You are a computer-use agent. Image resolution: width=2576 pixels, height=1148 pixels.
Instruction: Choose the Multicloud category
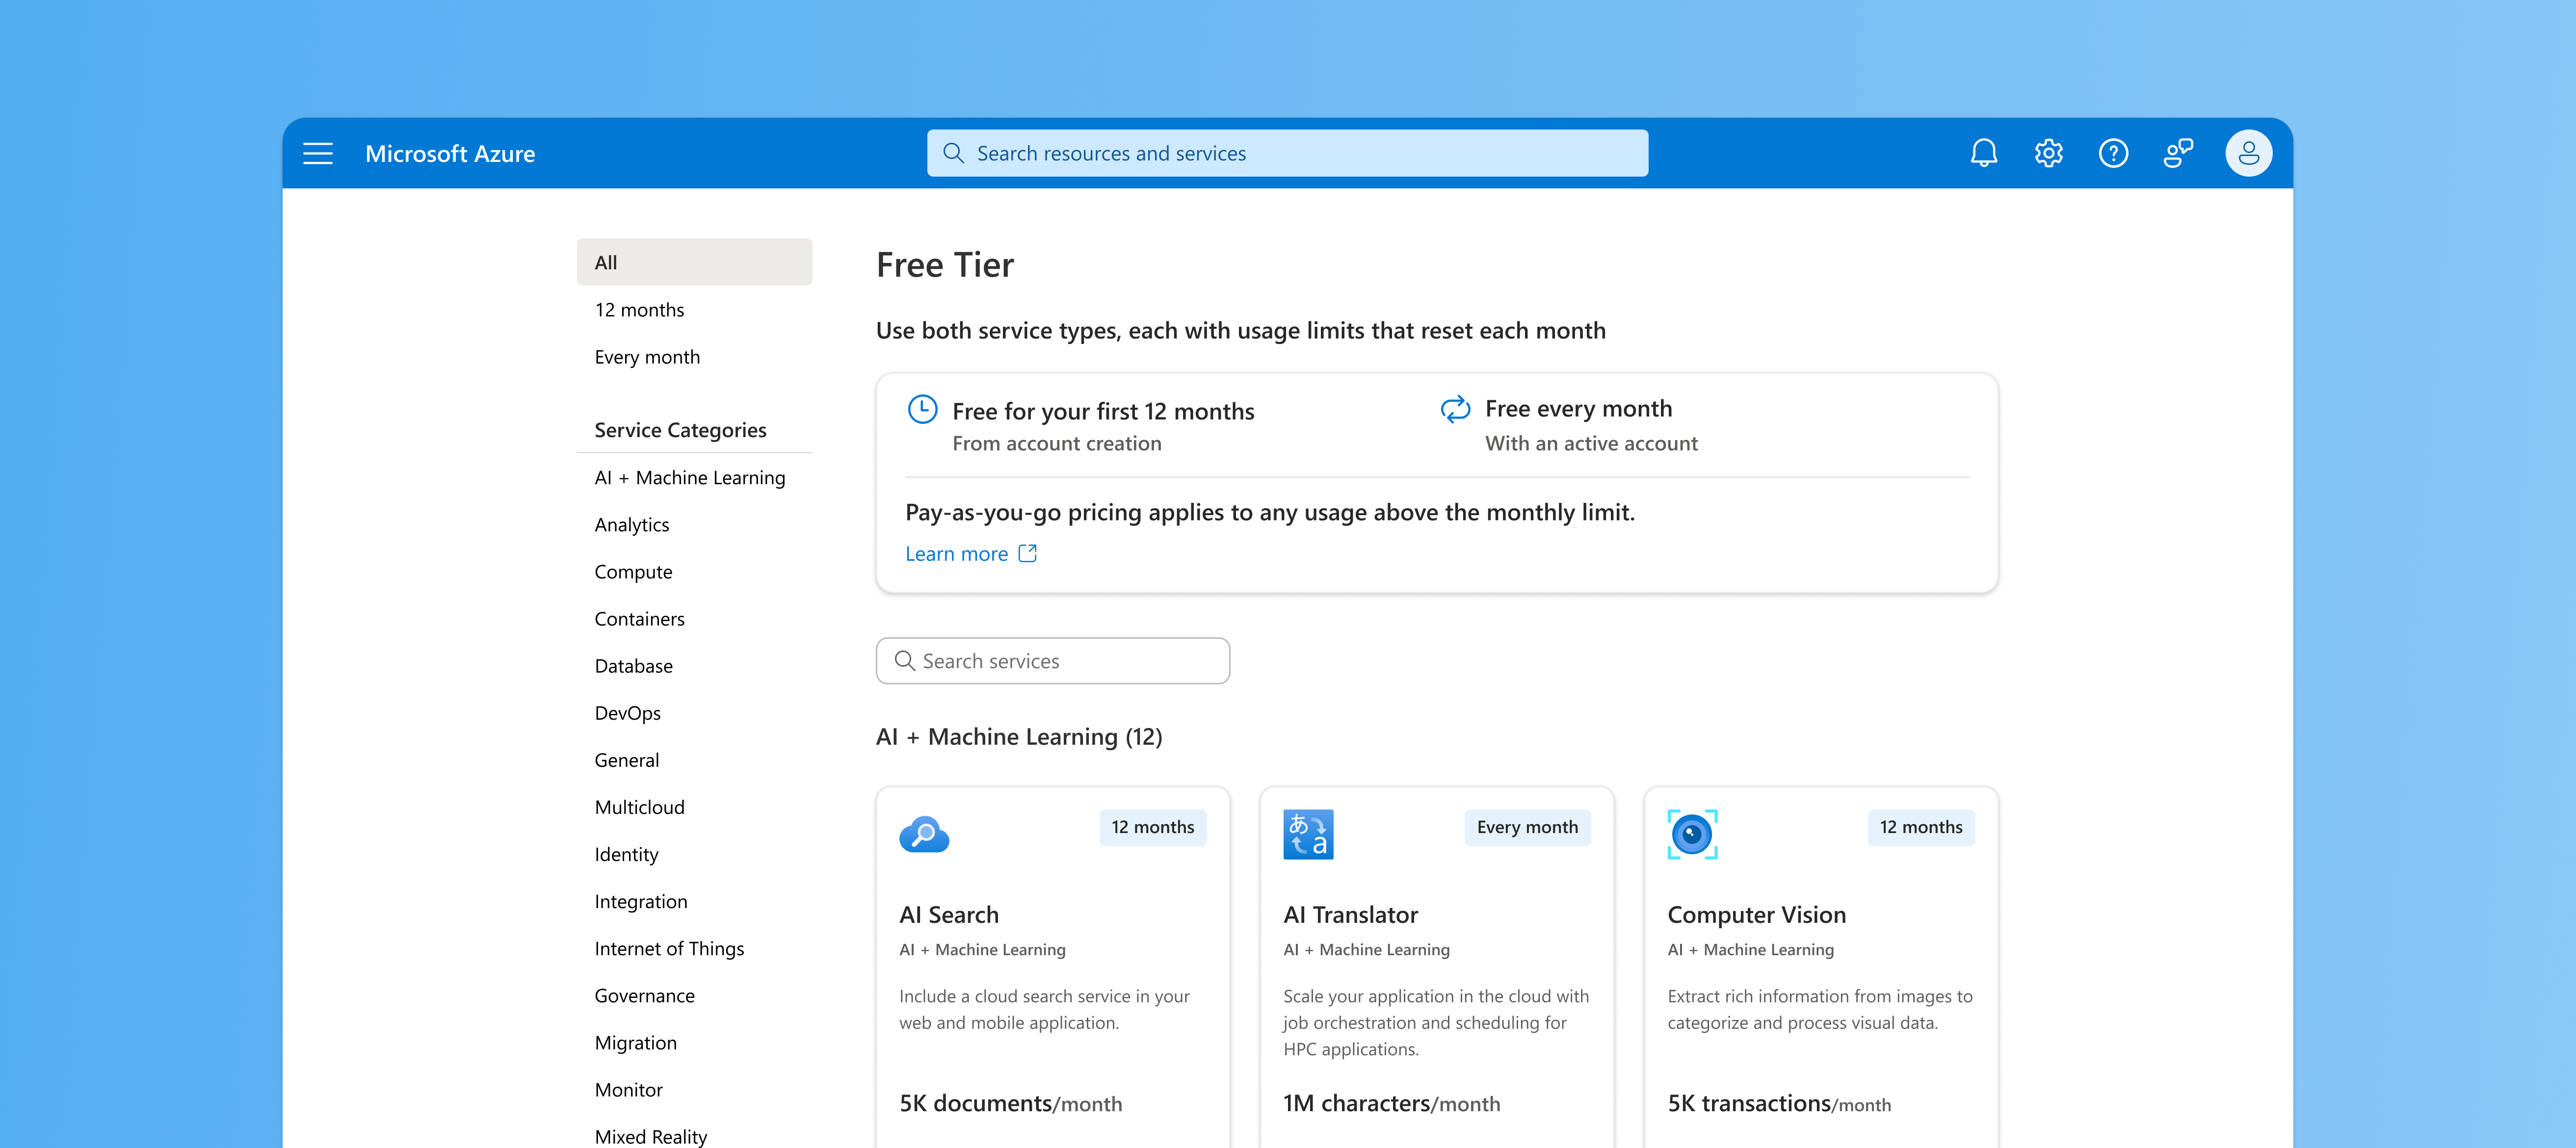639,806
